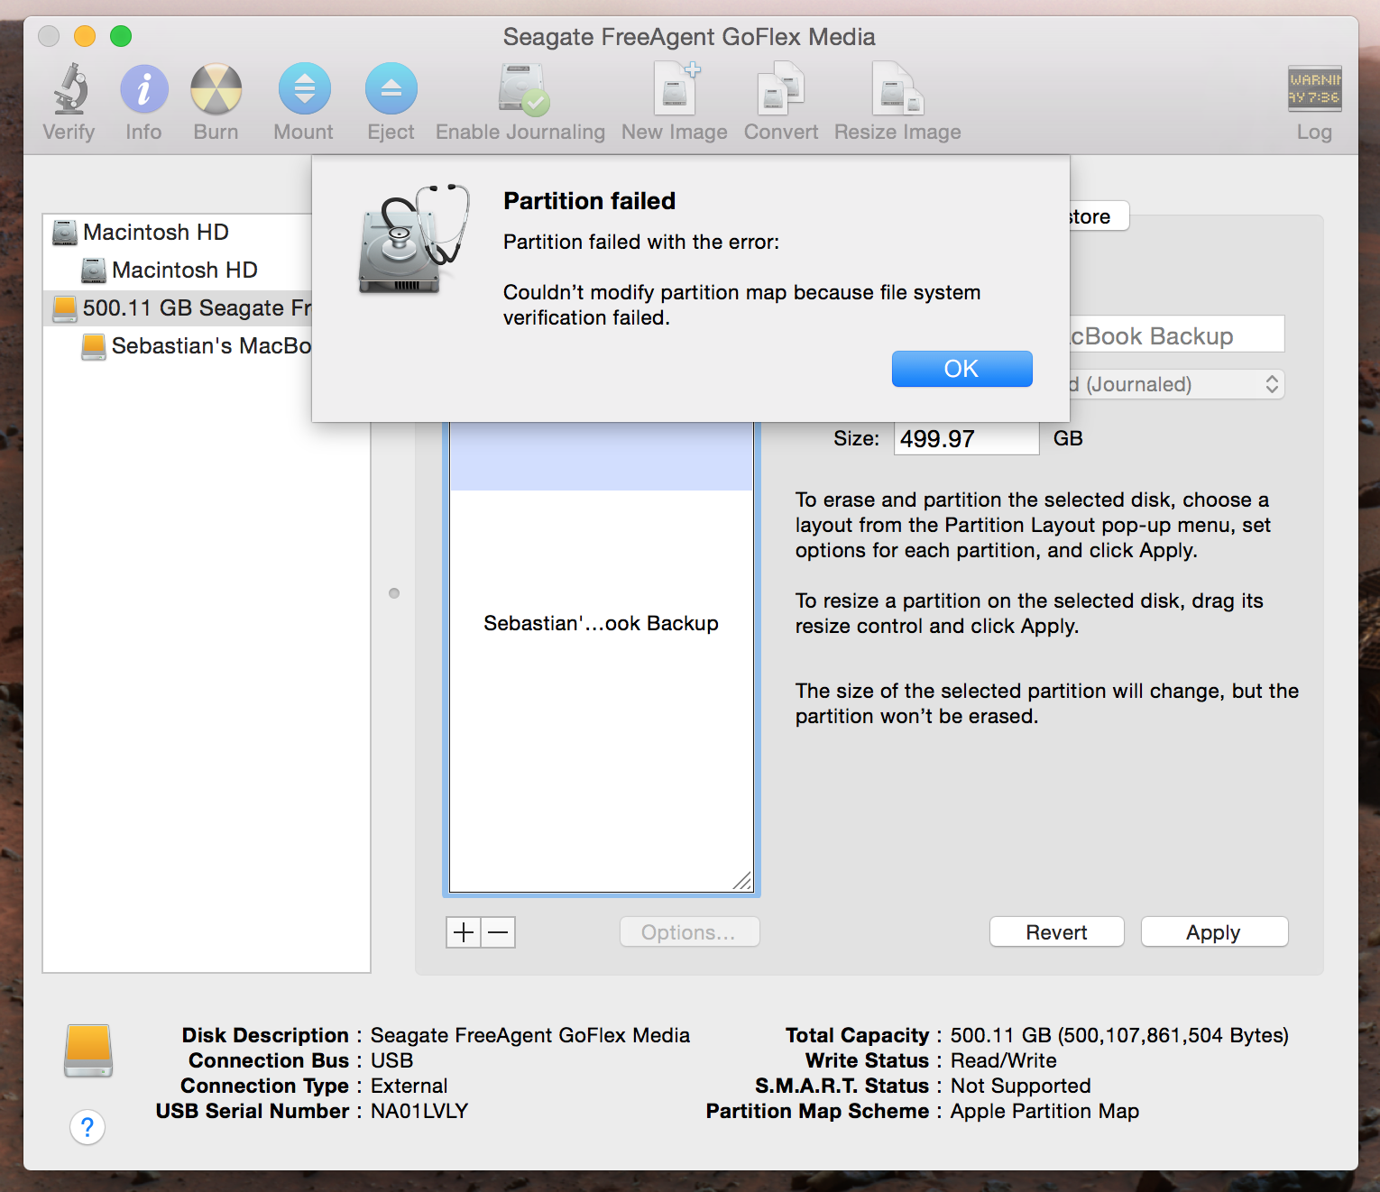Eject the disk using the Eject icon
1380x1192 pixels.
391,89
